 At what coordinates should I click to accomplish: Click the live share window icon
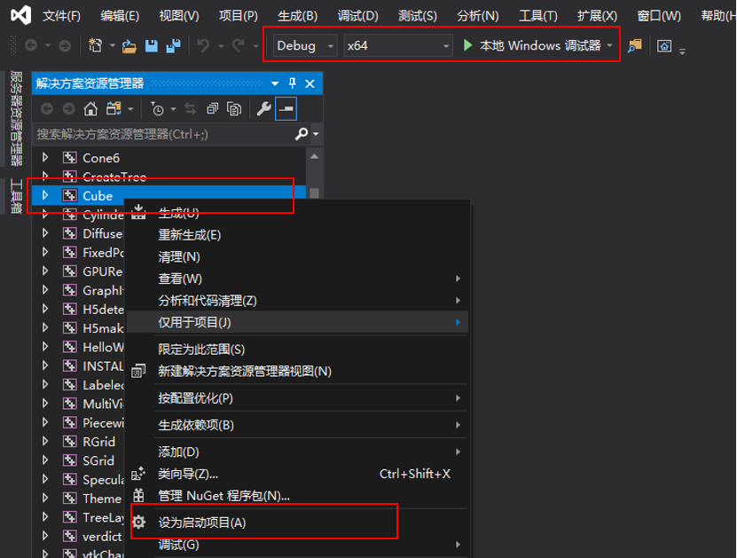click(664, 45)
